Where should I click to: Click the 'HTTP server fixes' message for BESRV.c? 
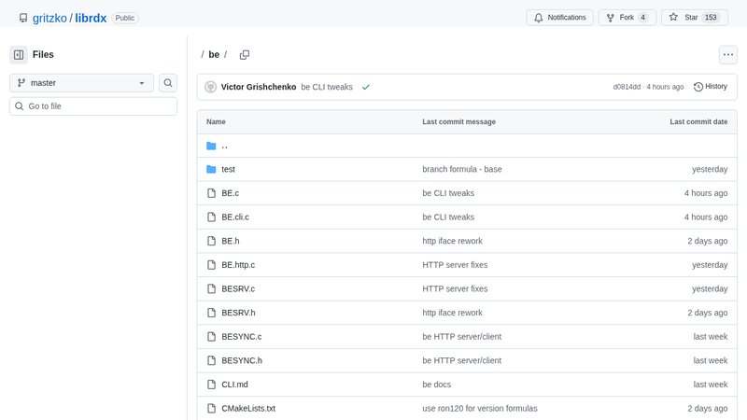click(x=455, y=288)
